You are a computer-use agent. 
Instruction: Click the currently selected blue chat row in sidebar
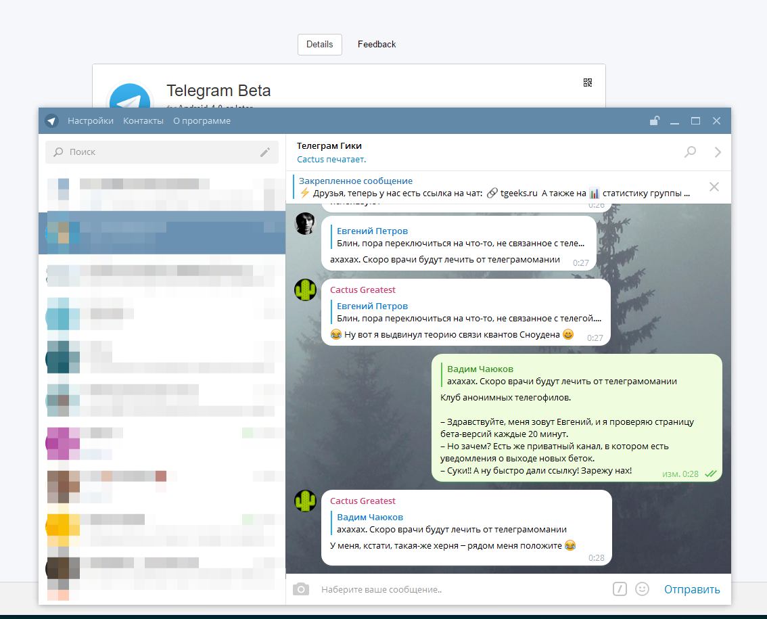pos(162,233)
